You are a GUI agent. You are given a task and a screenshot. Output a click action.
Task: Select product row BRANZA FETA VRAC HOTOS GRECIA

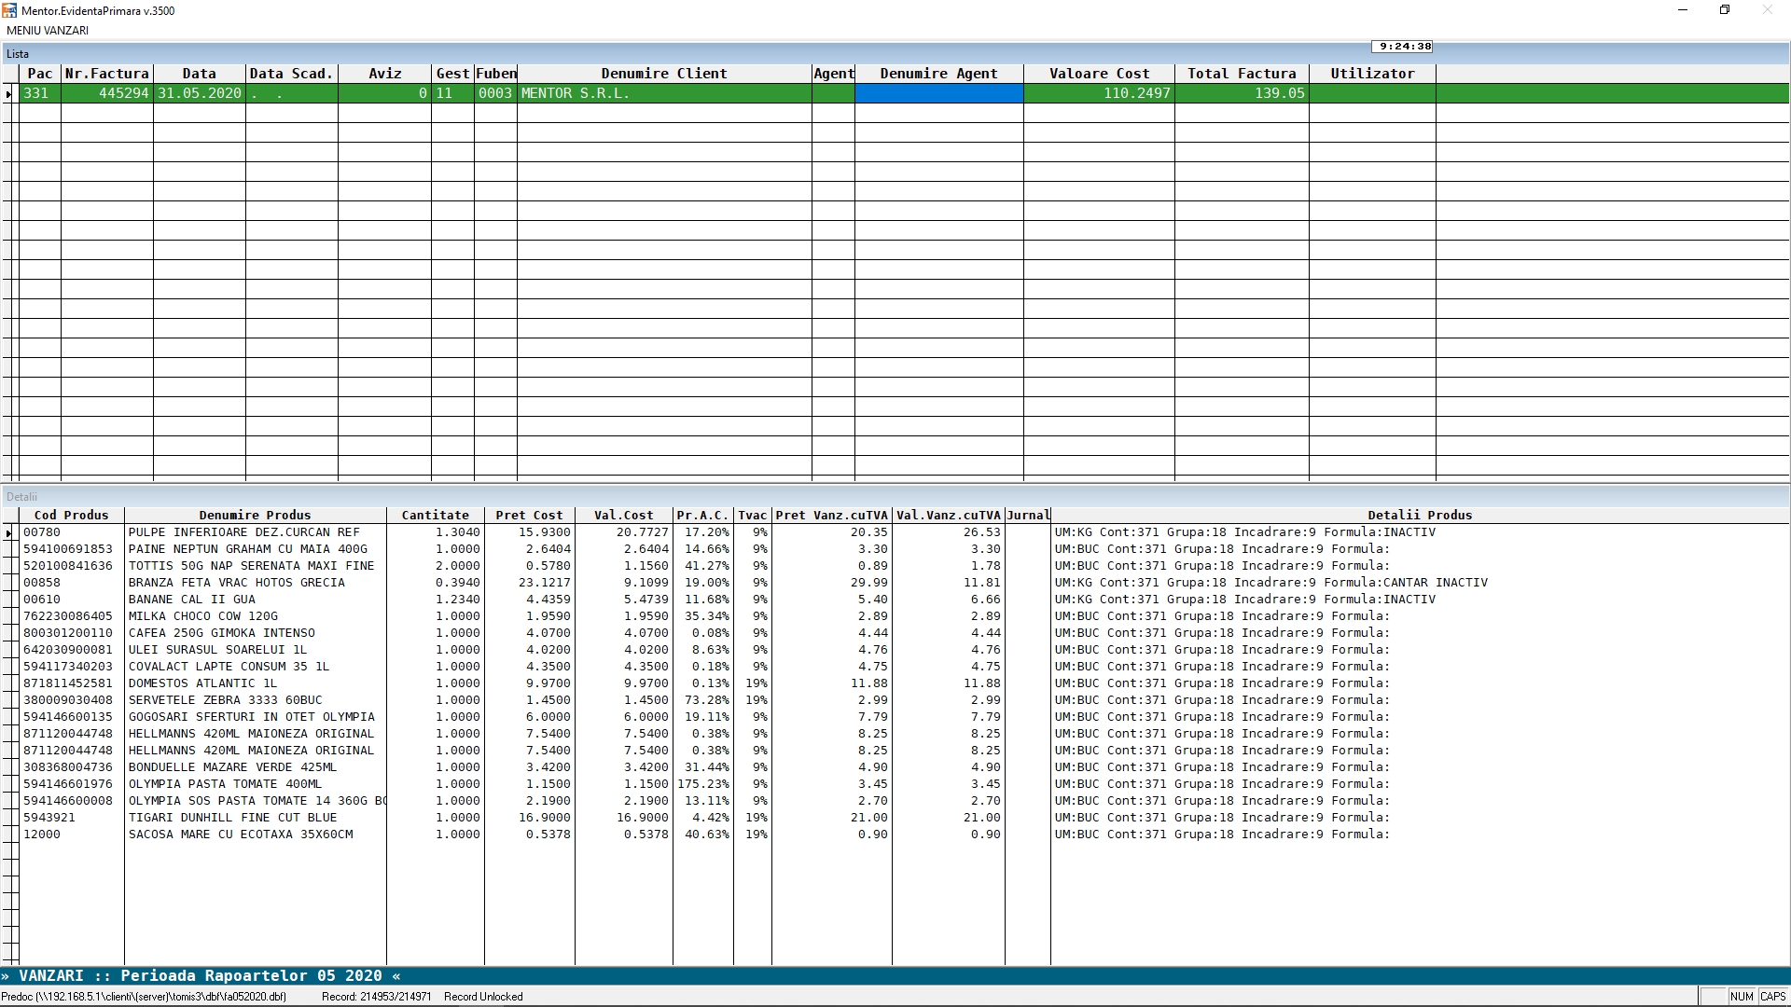click(x=236, y=583)
